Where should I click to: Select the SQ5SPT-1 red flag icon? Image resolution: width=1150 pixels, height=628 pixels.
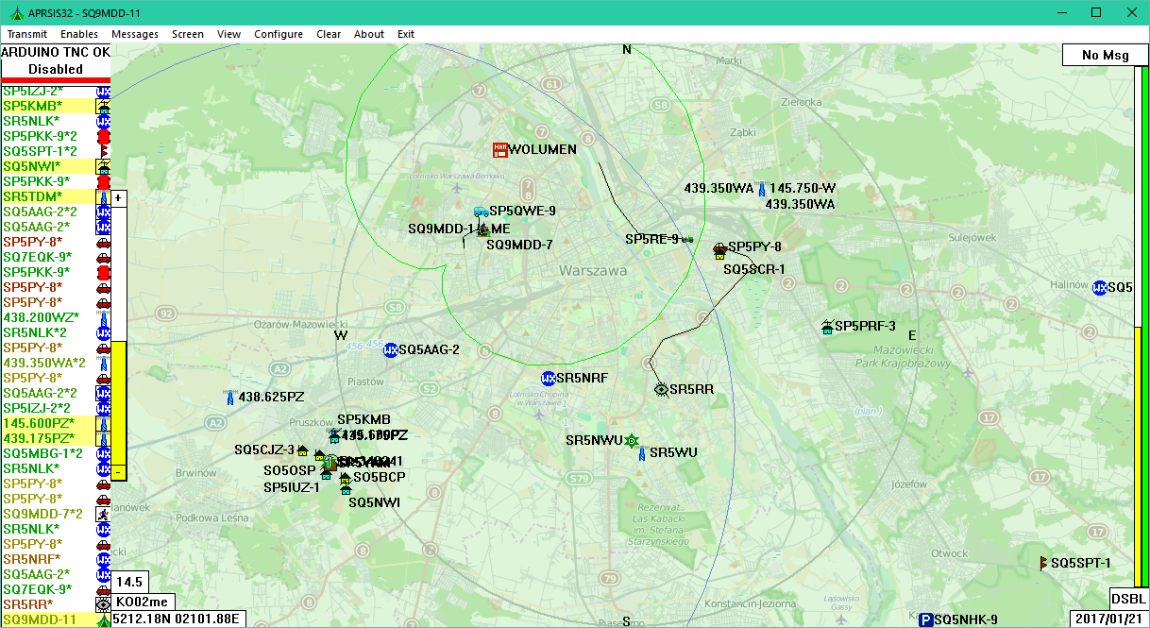pyautogui.click(x=1043, y=564)
